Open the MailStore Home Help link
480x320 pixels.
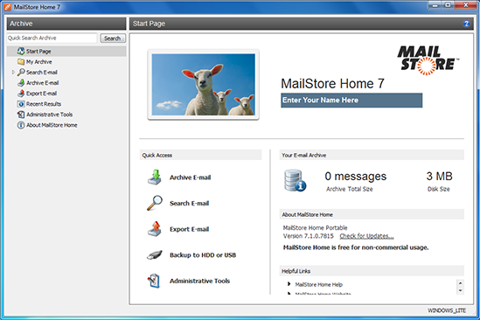(318, 284)
